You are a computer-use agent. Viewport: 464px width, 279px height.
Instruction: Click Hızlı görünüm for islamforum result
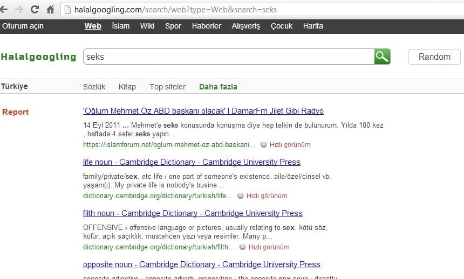click(290, 145)
